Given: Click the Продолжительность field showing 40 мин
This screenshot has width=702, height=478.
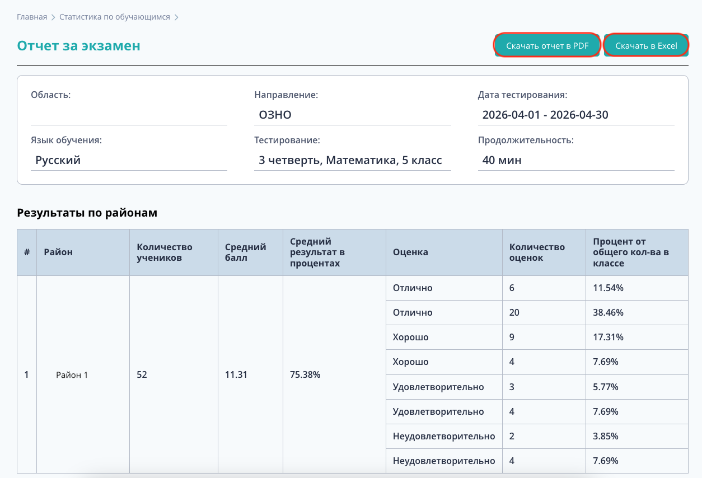Looking at the screenshot, I should coord(576,161).
